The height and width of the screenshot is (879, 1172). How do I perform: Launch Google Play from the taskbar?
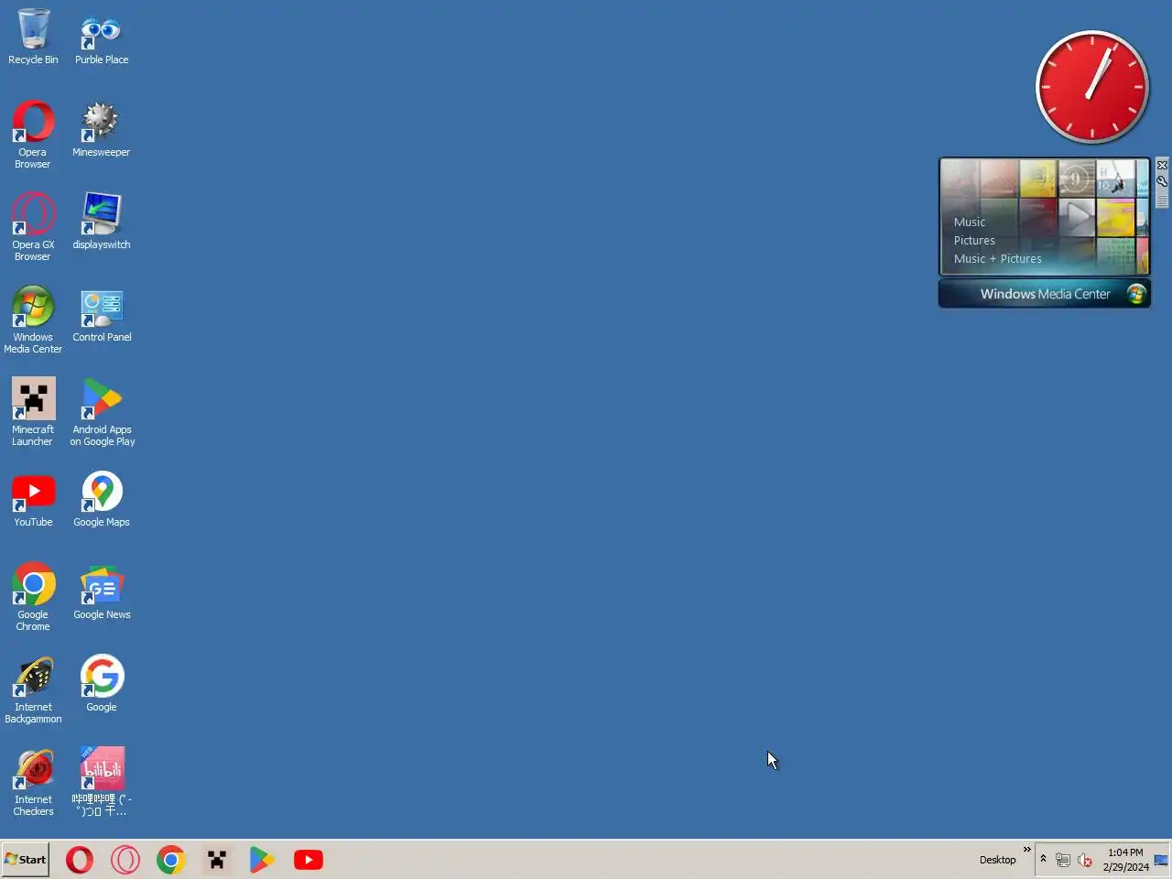[262, 860]
